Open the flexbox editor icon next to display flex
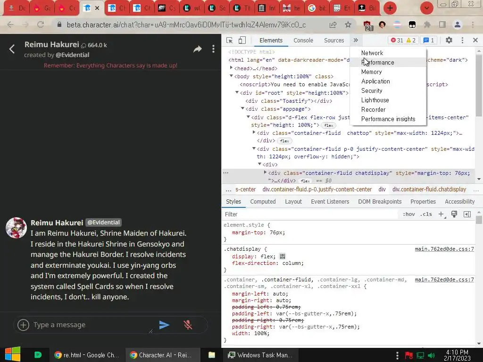The width and height of the screenshot is (483, 362). [x=282, y=256]
